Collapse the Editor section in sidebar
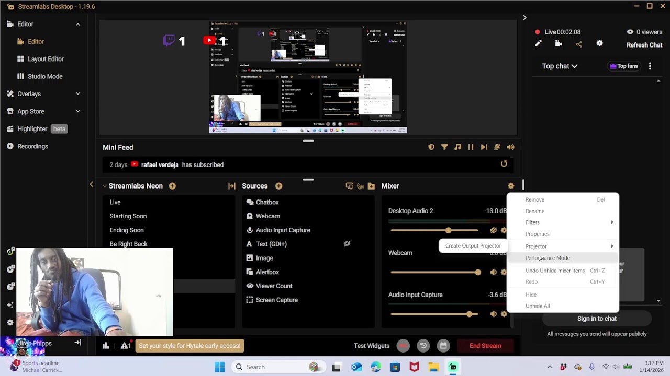Image resolution: width=670 pixels, height=376 pixels. pos(78,24)
